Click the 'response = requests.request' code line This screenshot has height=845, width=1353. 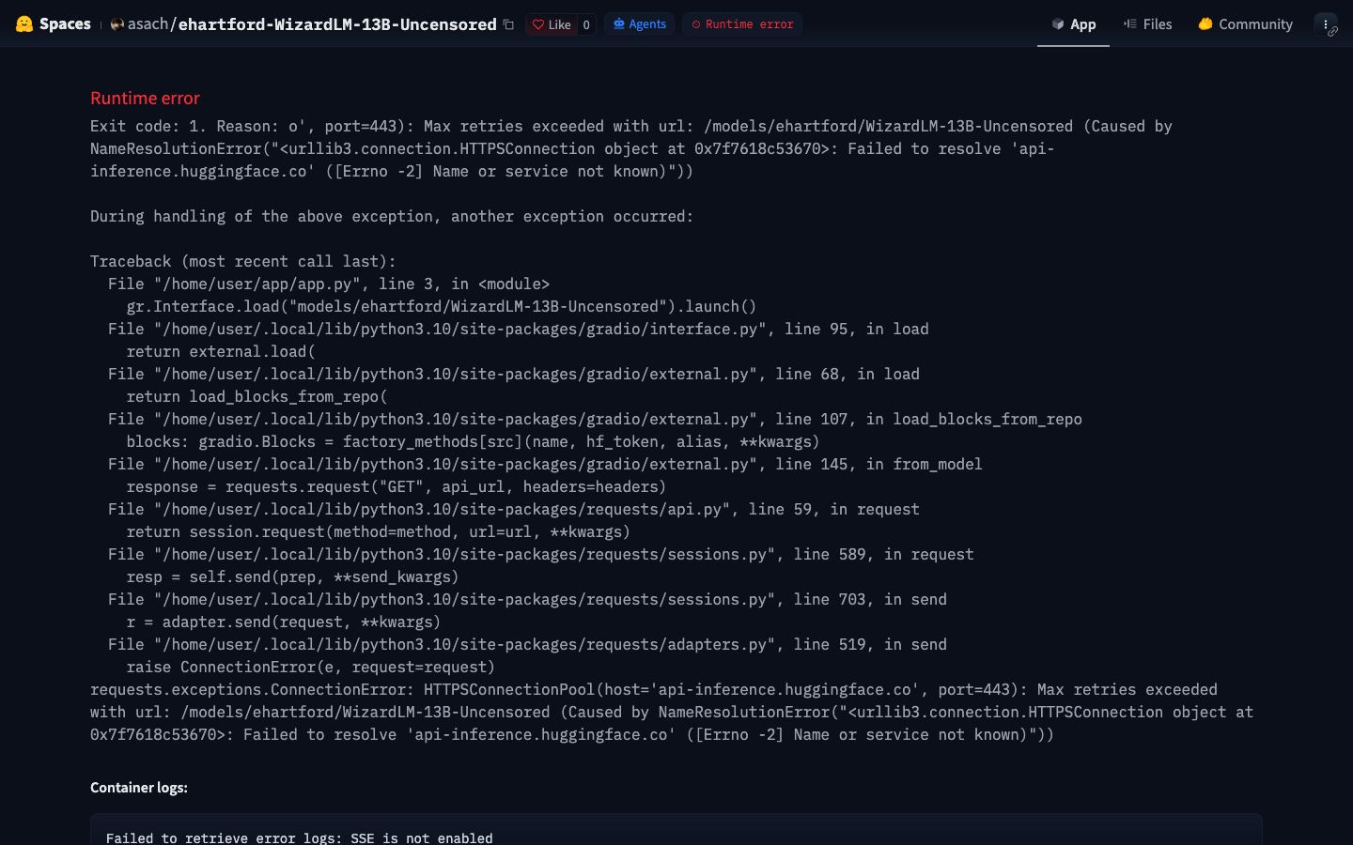point(397,486)
